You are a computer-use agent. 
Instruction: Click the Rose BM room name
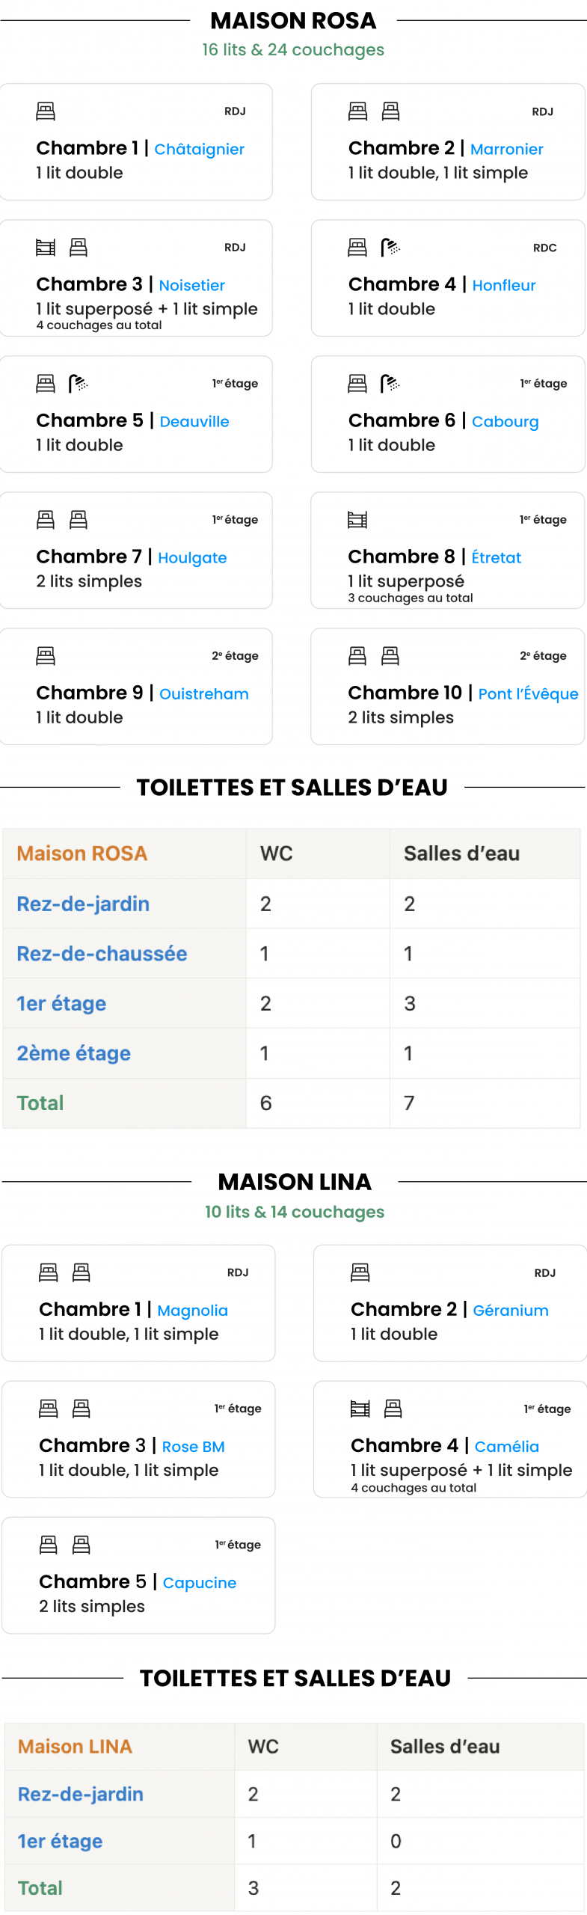click(x=193, y=1447)
